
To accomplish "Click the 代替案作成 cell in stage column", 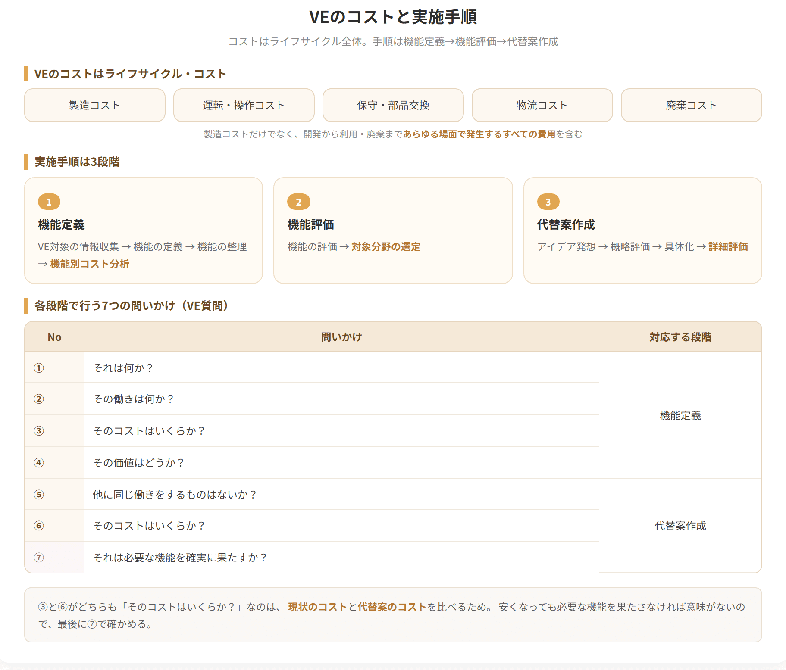I will [680, 526].
